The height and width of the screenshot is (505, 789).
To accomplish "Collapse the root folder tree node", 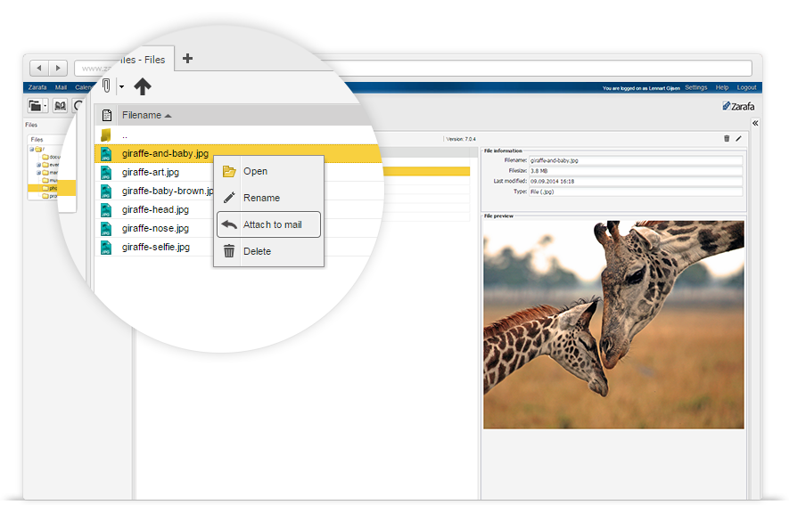I will click(x=31, y=150).
